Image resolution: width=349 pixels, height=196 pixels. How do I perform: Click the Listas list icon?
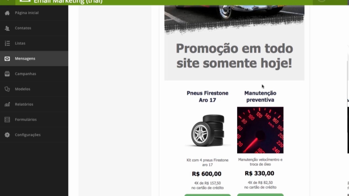coord(7,43)
